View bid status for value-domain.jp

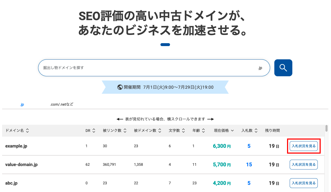[x=303, y=164]
